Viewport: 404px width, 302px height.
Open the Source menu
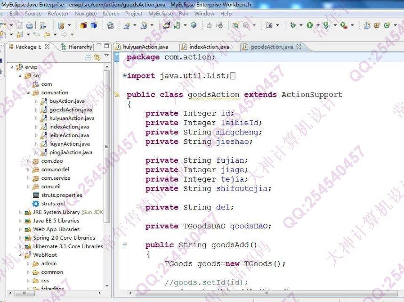[x=33, y=13]
